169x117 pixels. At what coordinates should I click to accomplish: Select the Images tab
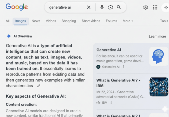[x=21, y=21]
